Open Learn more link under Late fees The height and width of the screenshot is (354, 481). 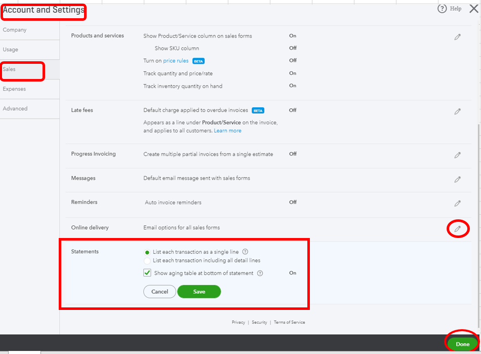pos(228,131)
